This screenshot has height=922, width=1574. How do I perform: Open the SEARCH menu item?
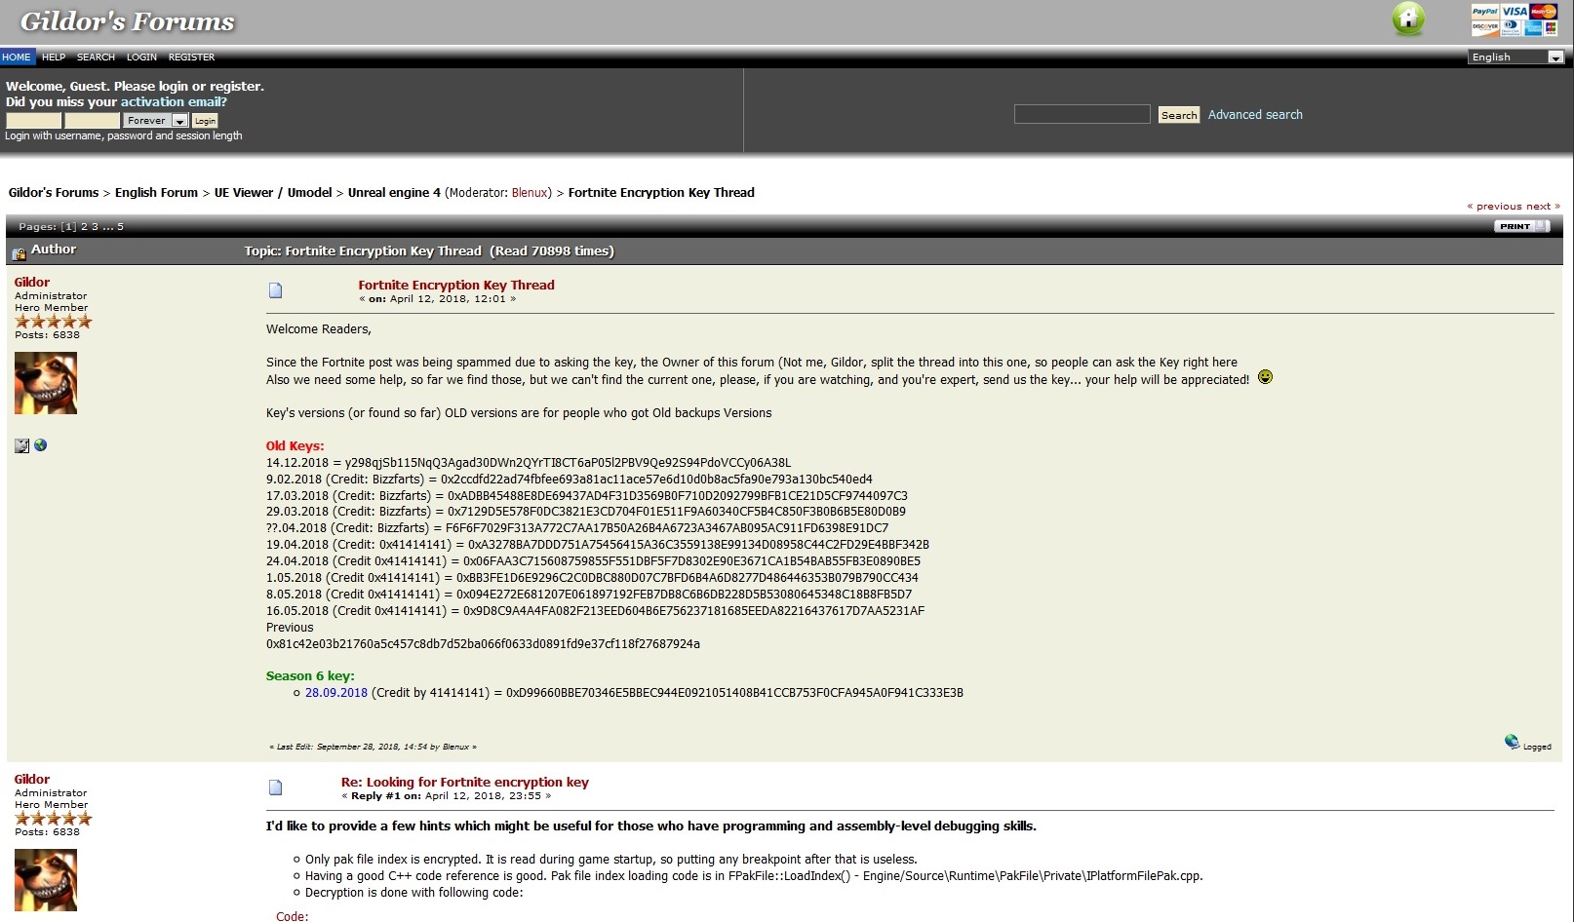[96, 57]
